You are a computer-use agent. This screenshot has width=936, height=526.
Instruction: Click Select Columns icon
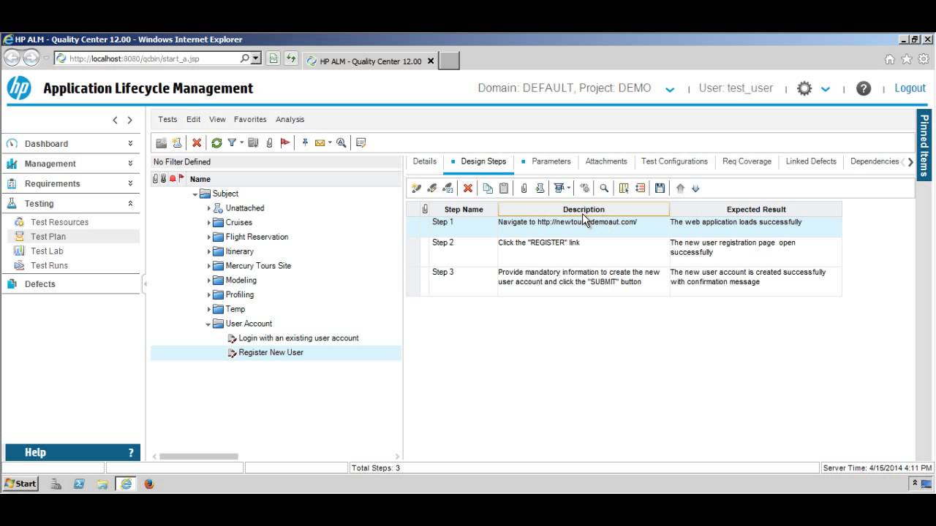click(x=624, y=188)
